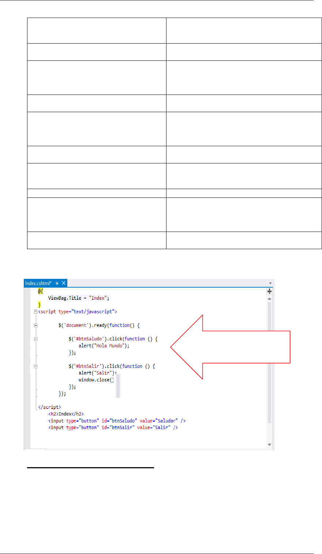322x554 pixels.
Task: Click the highlighted closing } of the Razor block
Action: (x=39, y=305)
